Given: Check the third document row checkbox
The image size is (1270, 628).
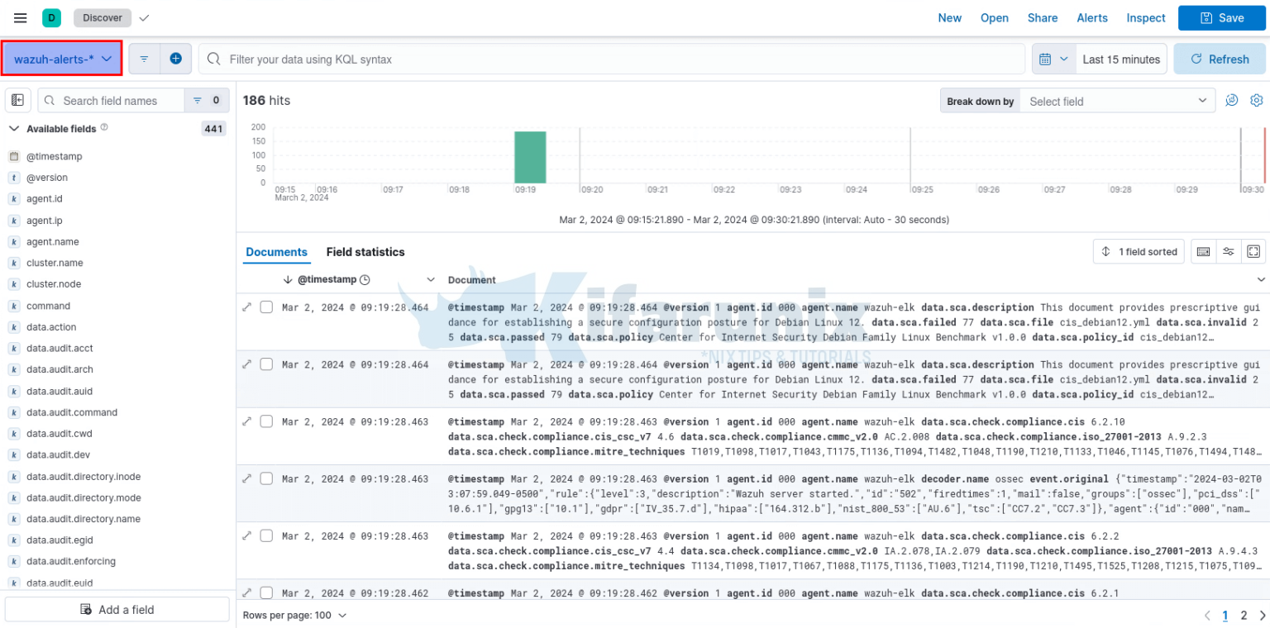Looking at the screenshot, I should click(x=266, y=421).
